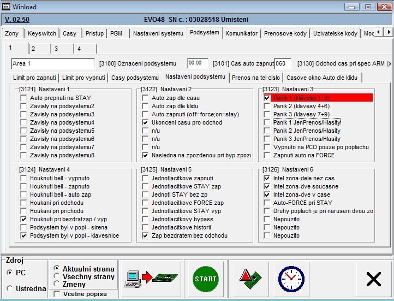
Task: Choose Vsechny strany radio option
Action: click(57, 276)
